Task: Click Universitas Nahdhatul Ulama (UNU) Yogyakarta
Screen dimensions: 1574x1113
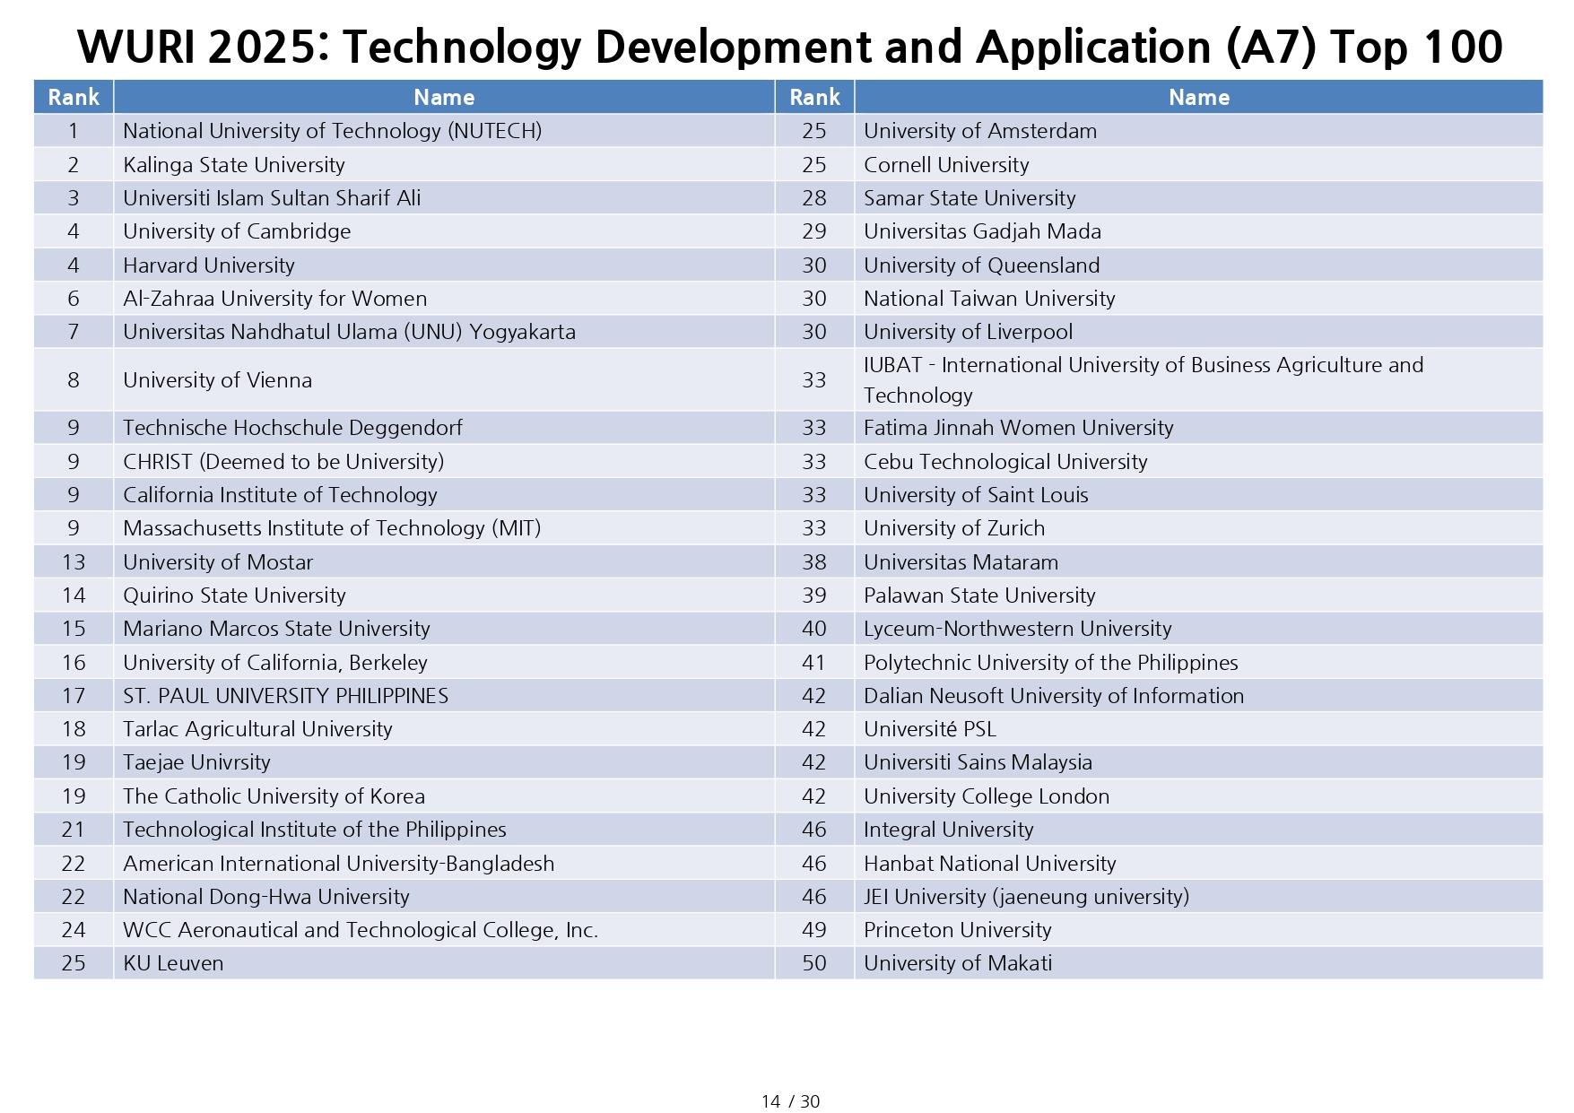Action: [349, 332]
